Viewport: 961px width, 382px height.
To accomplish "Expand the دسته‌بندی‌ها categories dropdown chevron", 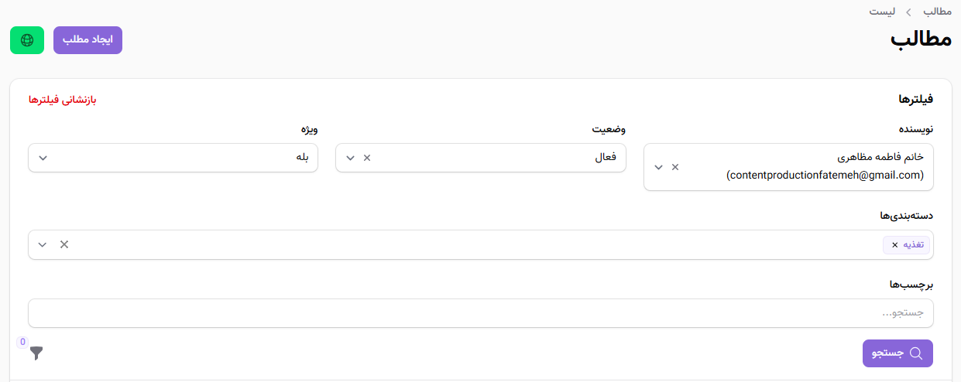I will (x=43, y=244).
